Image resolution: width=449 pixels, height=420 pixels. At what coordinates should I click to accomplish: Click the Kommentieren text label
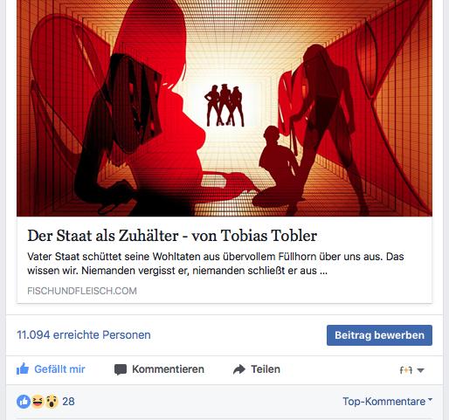tap(168, 369)
